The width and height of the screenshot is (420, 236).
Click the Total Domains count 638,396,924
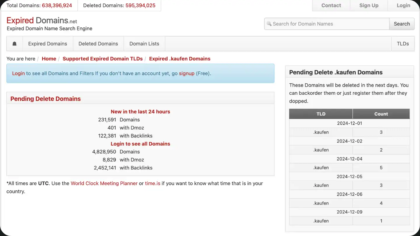pos(57,6)
